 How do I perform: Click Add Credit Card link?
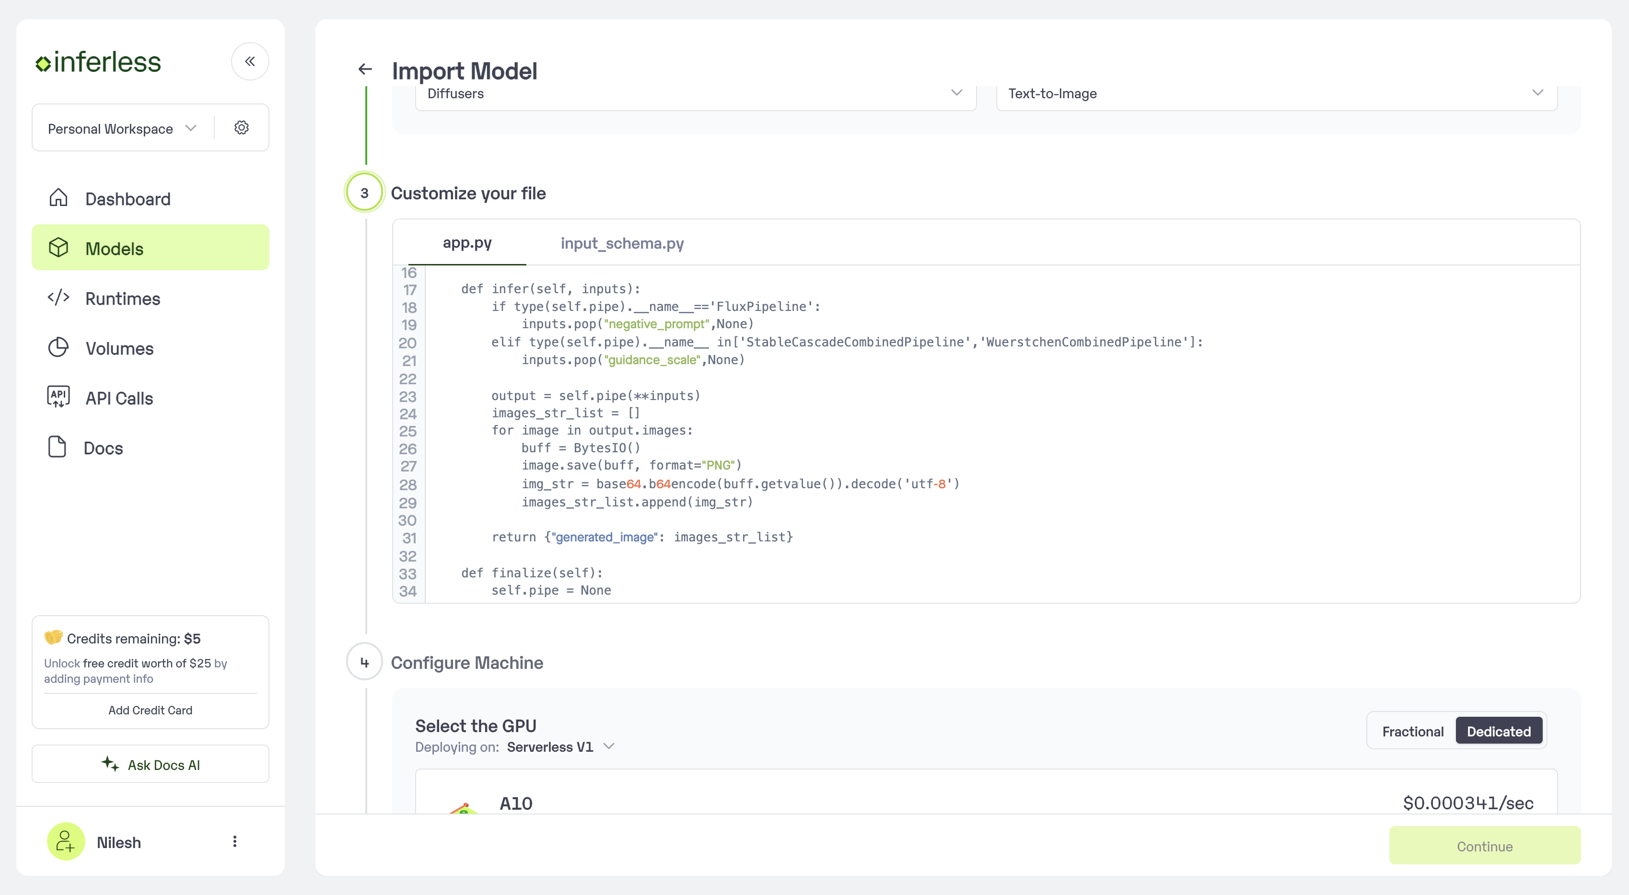[150, 710]
